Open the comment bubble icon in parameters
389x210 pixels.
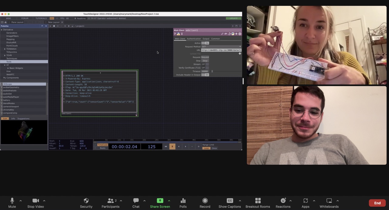point(225,34)
